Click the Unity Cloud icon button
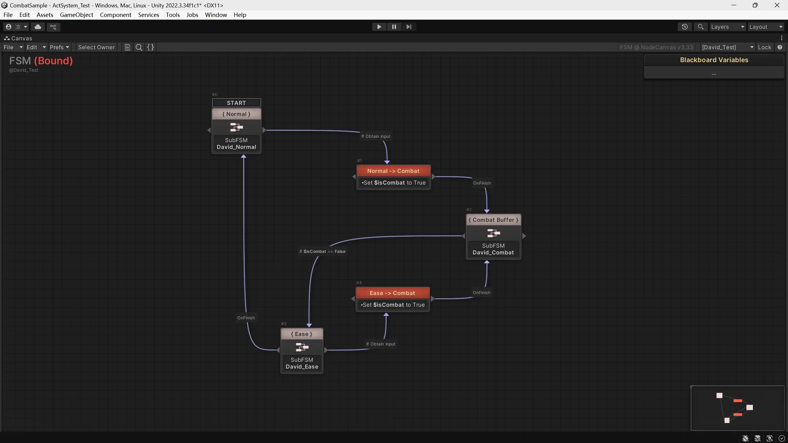 click(x=38, y=27)
